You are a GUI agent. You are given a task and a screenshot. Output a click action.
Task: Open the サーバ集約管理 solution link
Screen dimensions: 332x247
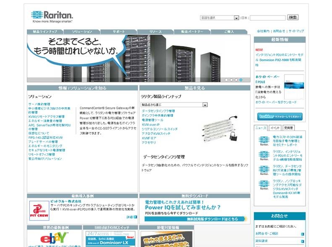[39, 104]
